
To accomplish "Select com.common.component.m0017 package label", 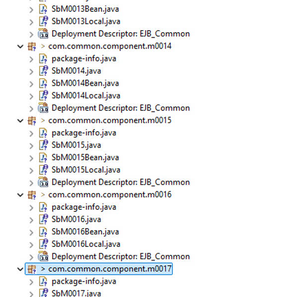I will (109, 269).
